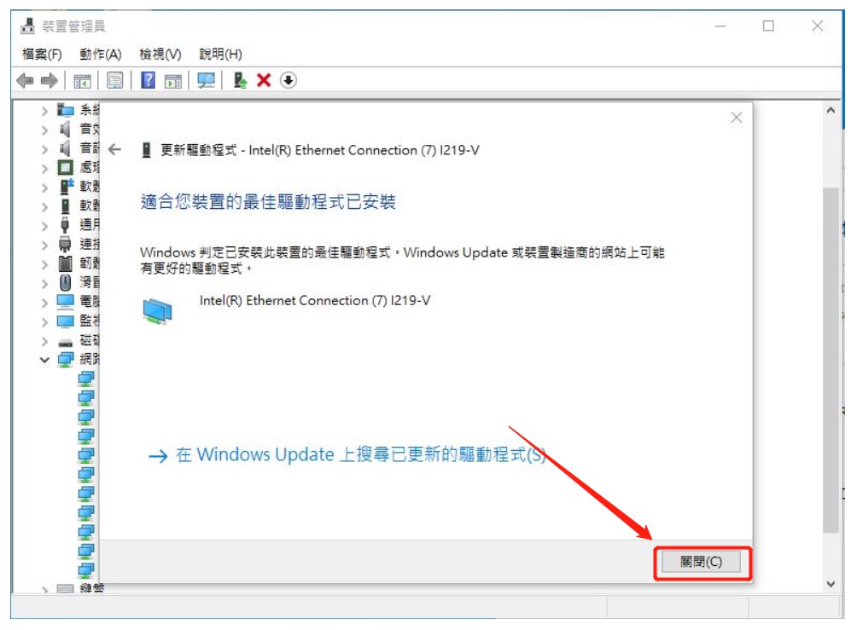Open the 動作(A) menu
This screenshot has height=630, width=851.
click(101, 55)
